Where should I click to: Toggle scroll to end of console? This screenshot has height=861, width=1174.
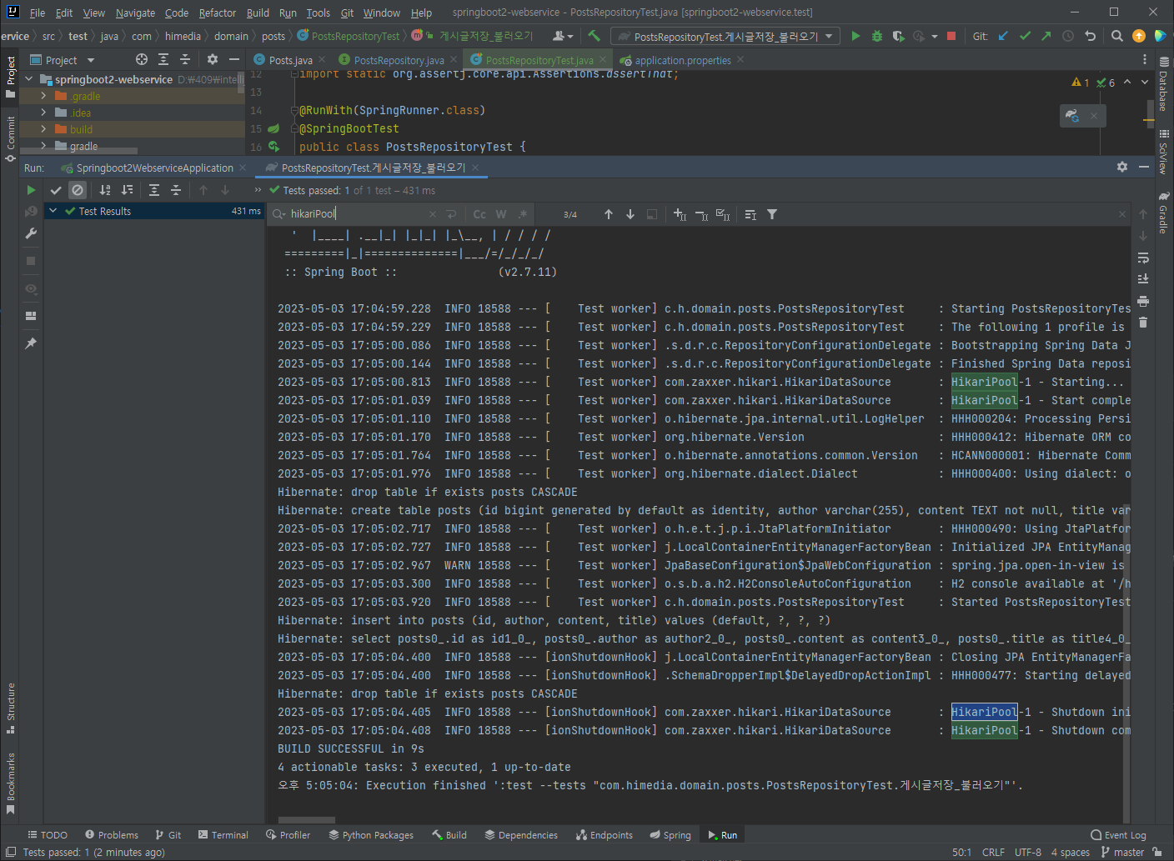(1143, 279)
